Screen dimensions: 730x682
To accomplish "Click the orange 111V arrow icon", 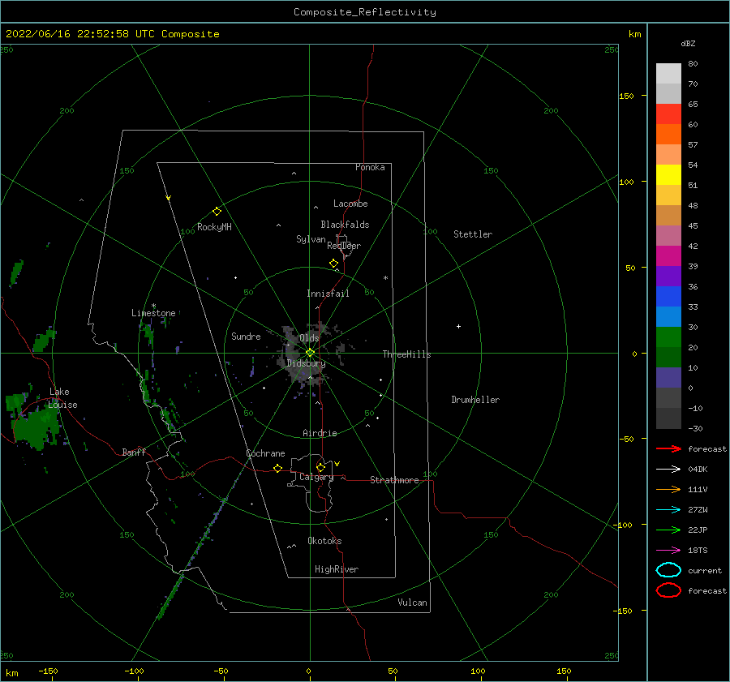I will pyautogui.click(x=668, y=489).
